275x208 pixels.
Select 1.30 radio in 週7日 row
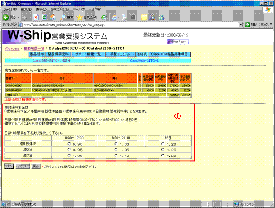[163, 156]
